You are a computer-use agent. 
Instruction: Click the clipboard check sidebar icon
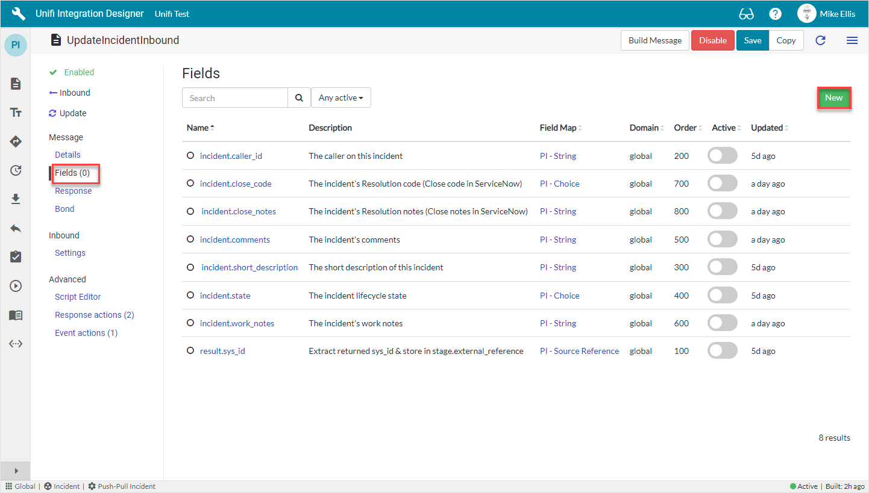click(16, 257)
